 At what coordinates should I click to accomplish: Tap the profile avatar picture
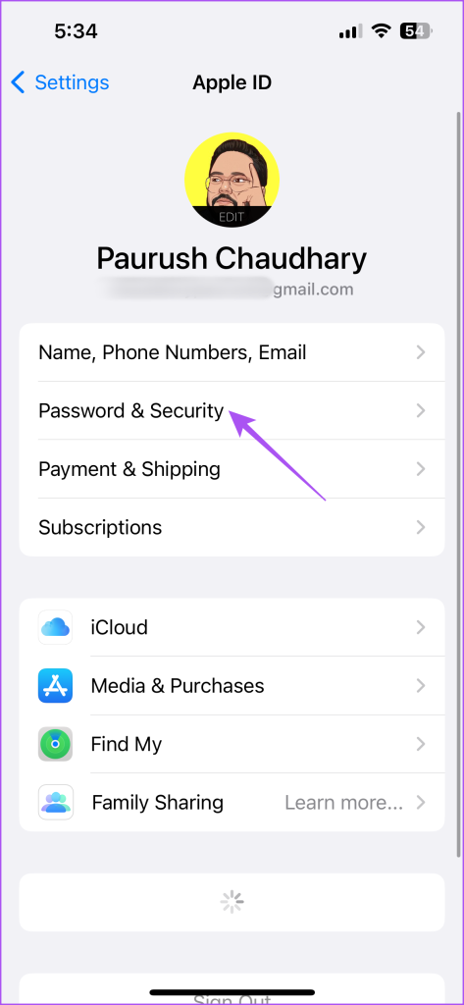click(x=232, y=180)
